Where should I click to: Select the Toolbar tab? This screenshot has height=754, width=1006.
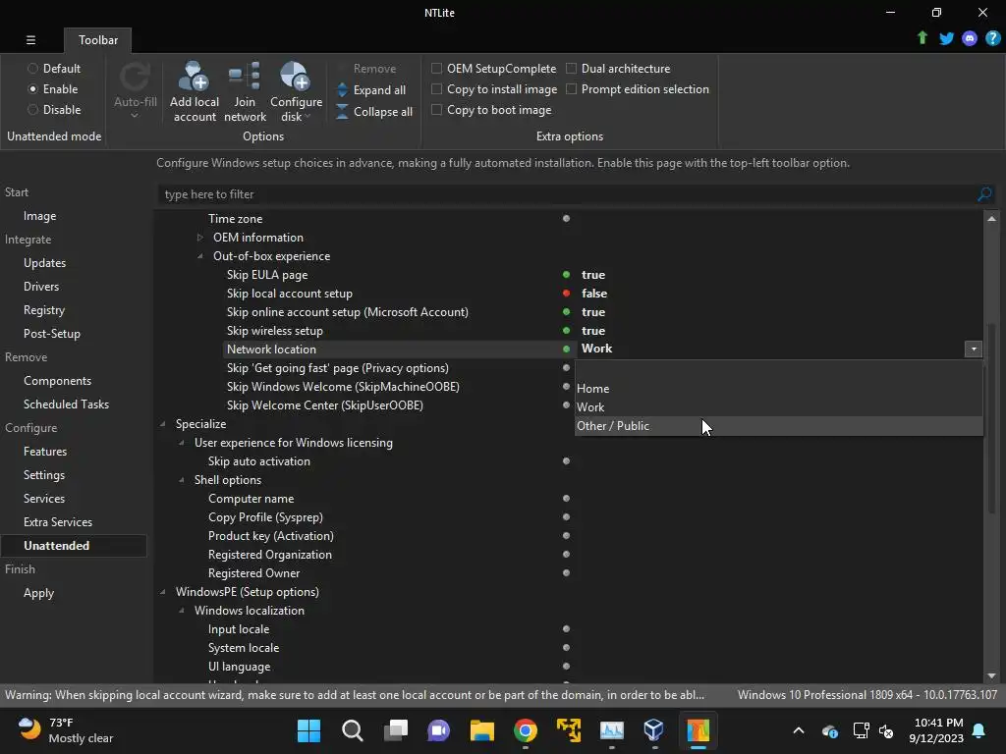pos(97,39)
